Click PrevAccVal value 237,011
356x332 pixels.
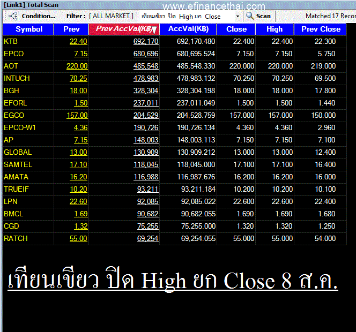pos(146,103)
